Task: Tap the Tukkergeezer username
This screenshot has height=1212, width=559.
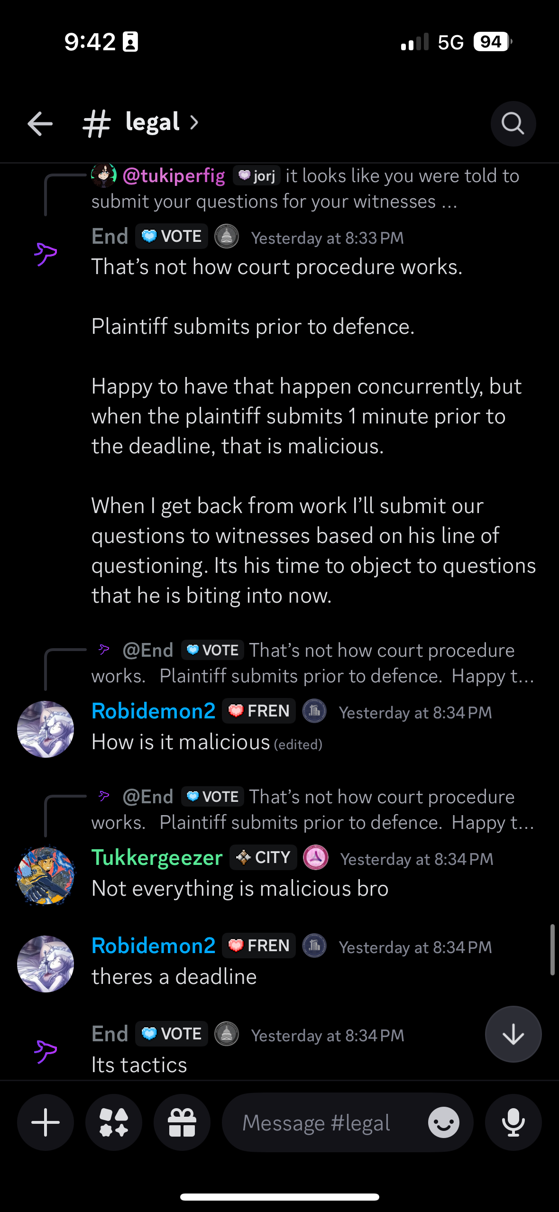Action: coord(157,858)
